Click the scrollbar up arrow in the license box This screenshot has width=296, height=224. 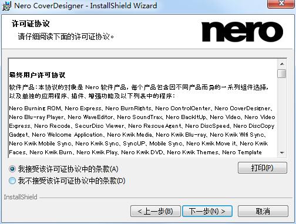(282, 64)
